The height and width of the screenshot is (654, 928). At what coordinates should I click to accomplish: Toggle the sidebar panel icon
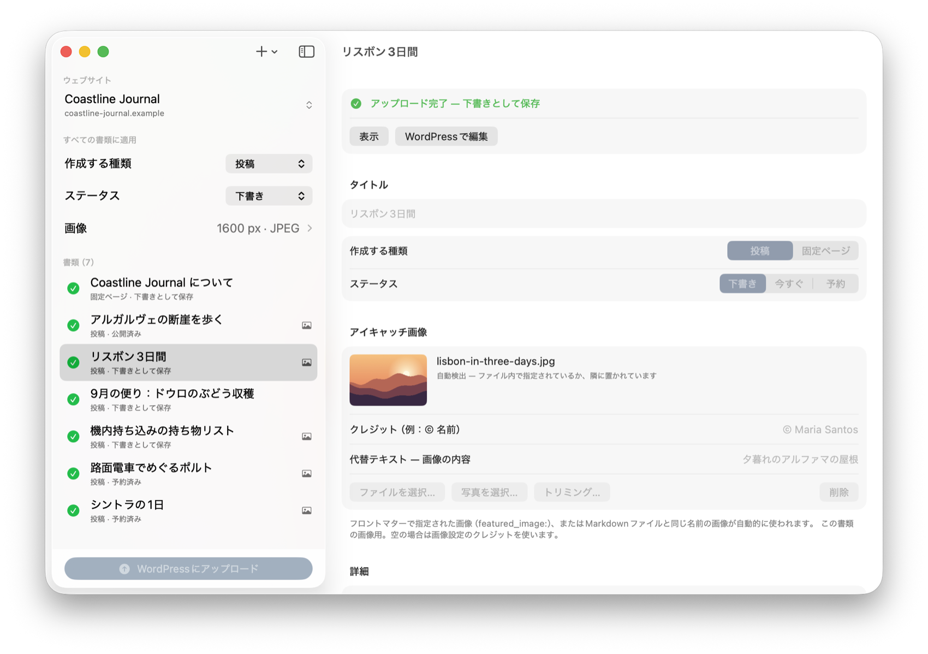307,51
